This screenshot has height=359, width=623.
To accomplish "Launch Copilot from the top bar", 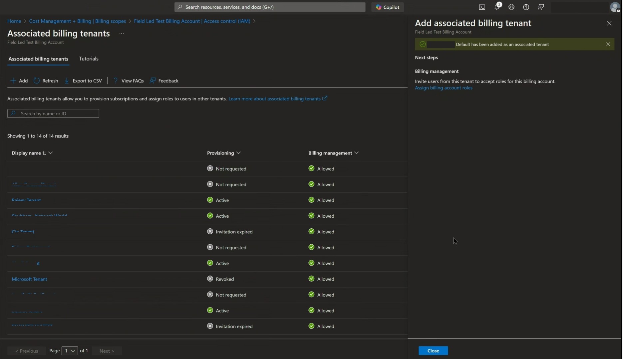I will tap(388, 7).
